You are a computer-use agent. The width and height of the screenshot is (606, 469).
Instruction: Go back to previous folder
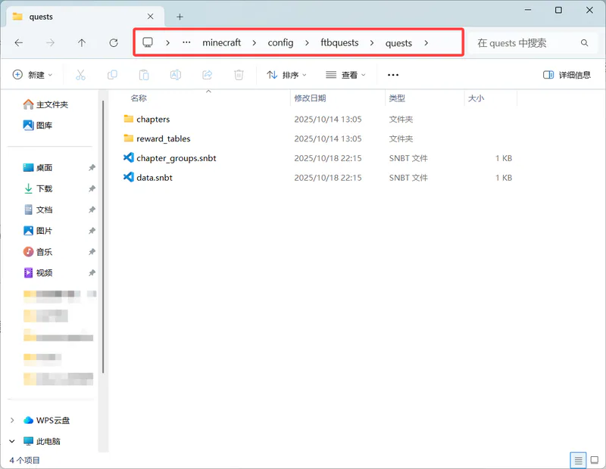coord(18,42)
